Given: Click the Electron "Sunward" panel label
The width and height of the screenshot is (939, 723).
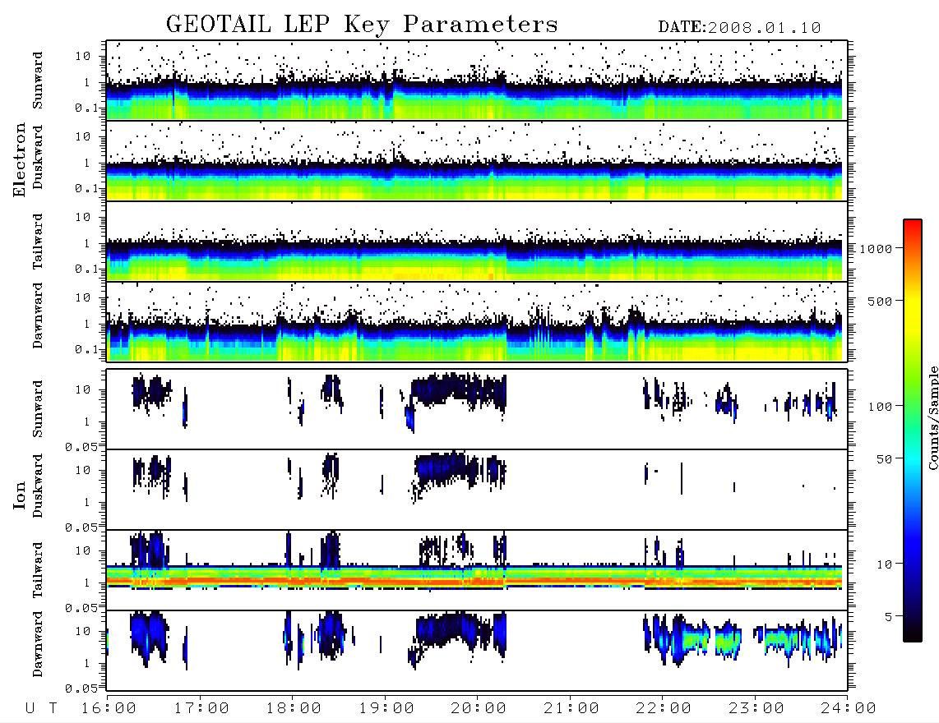Looking at the screenshot, I should pos(38,81).
